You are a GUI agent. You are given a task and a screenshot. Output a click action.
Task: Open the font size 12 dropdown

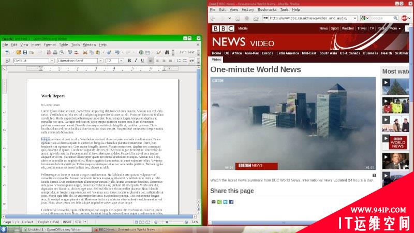tap(121, 61)
